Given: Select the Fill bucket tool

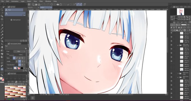Looking at the screenshot, I should coord(2,54).
